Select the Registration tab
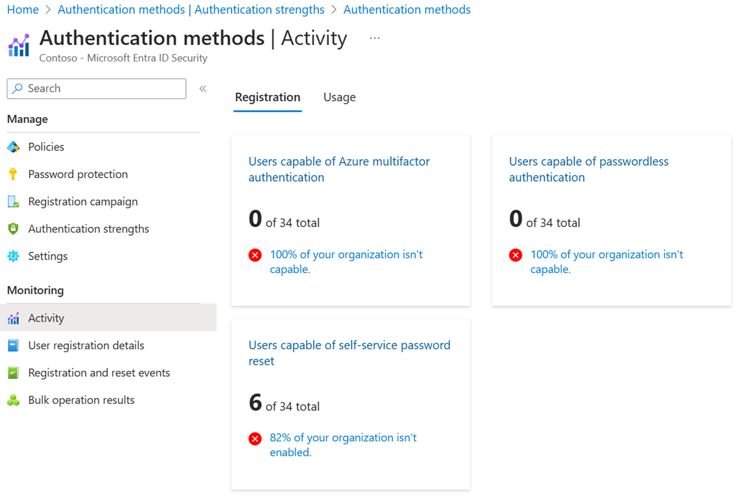 pos(267,97)
